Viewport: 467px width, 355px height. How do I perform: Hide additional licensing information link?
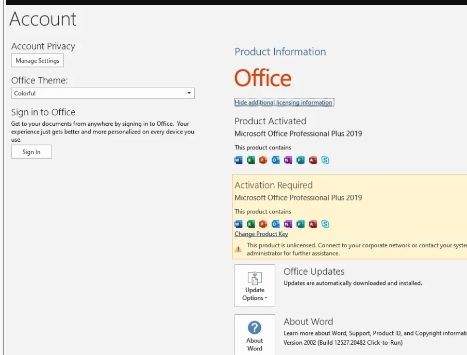point(284,102)
